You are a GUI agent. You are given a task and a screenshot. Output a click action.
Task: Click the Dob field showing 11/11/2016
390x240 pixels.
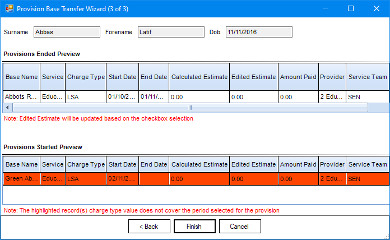[x=259, y=33]
